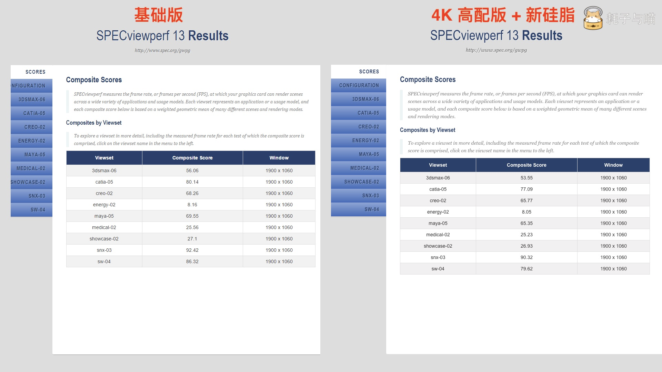Open SCORES tab in right results panel
This screenshot has width=662, height=372.
359,72
